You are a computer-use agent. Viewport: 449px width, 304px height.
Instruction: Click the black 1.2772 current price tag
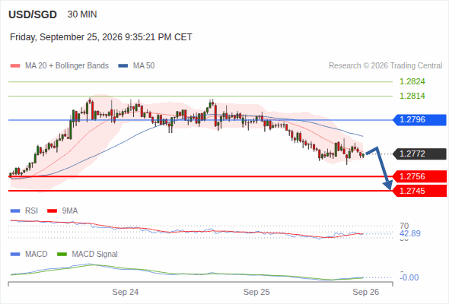tap(419, 154)
